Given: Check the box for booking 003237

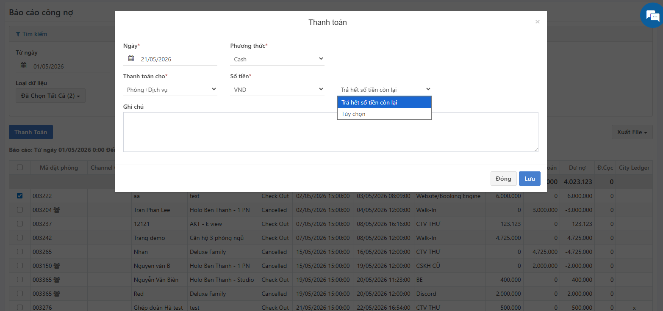Looking at the screenshot, I should [20, 224].
